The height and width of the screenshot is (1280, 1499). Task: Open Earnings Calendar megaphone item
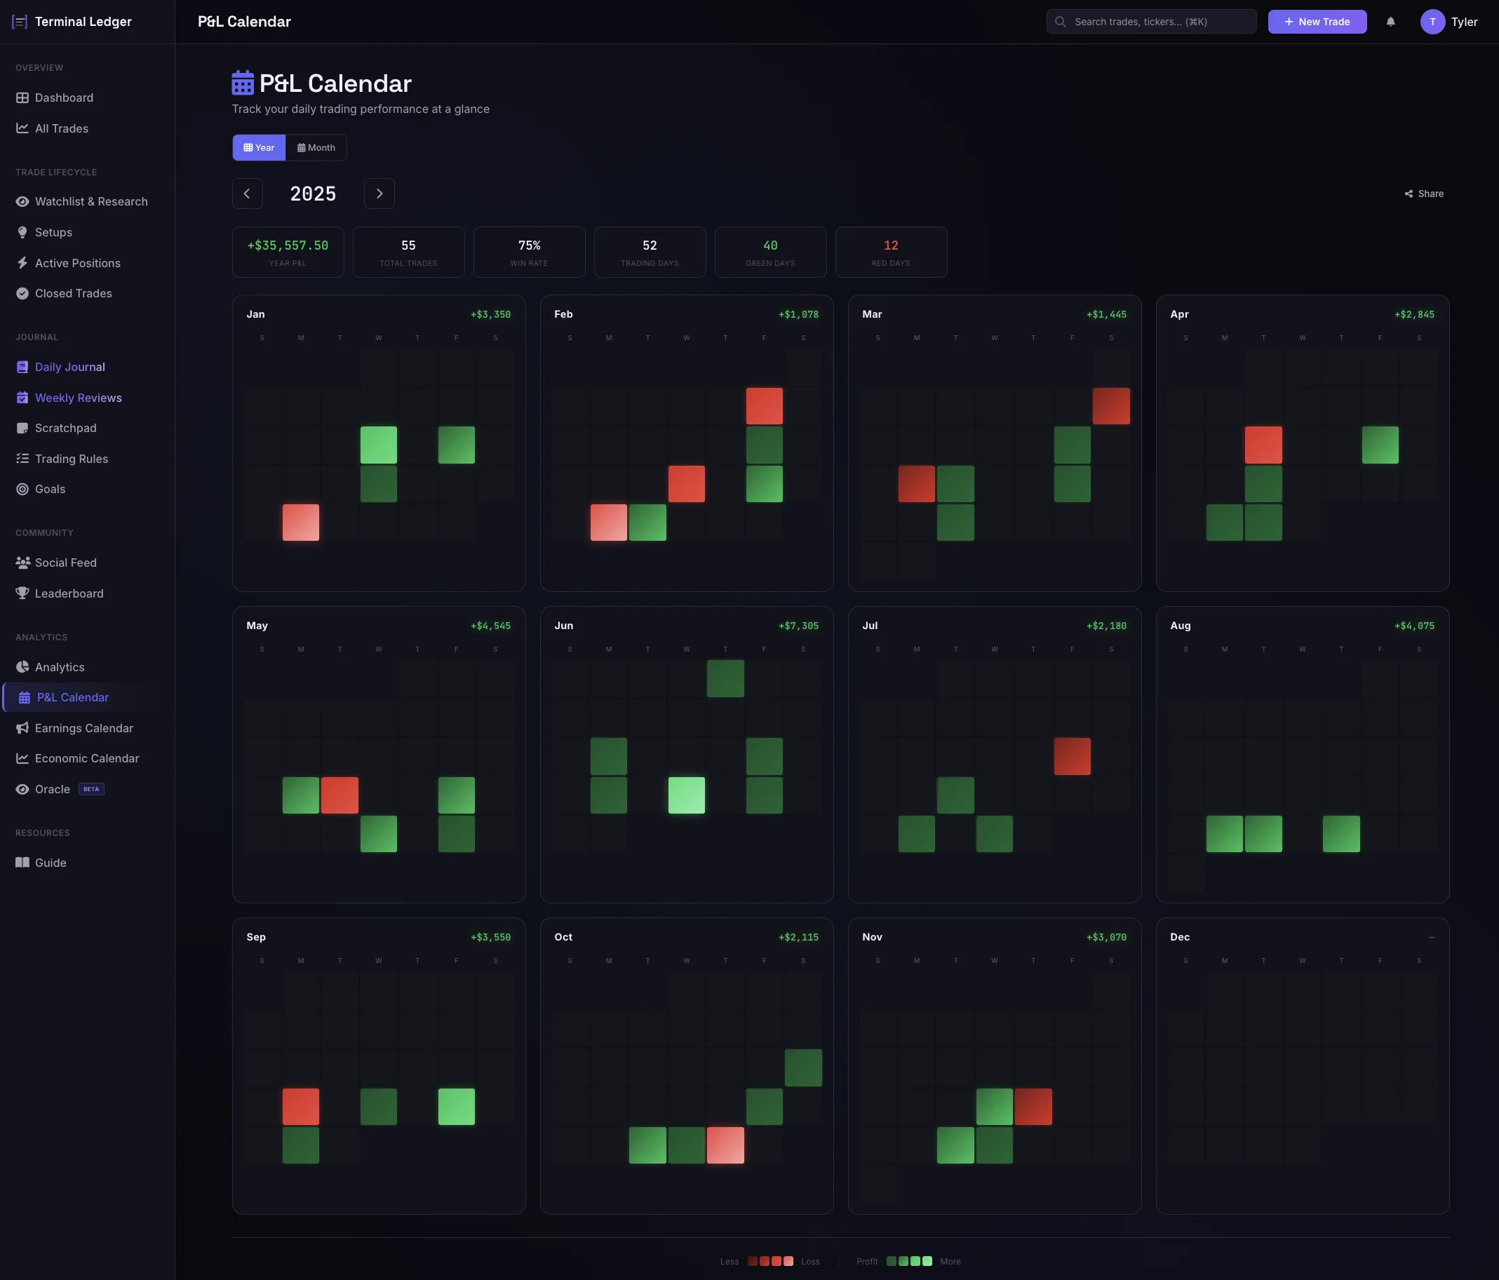pyautogui.click(x=83, y=728)
